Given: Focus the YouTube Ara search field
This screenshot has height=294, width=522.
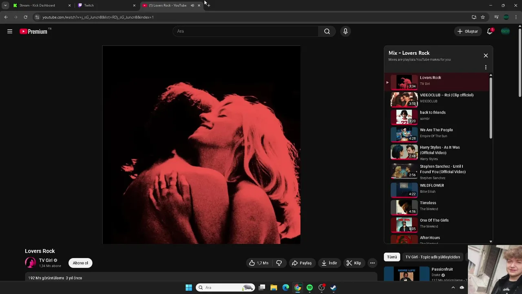Looking at the screenshot, I should pyautogui.click(x=246, y=31).
